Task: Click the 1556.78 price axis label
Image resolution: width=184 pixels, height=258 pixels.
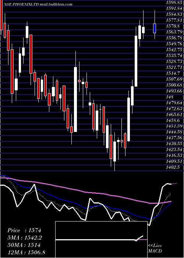Action: coord(174,38)
